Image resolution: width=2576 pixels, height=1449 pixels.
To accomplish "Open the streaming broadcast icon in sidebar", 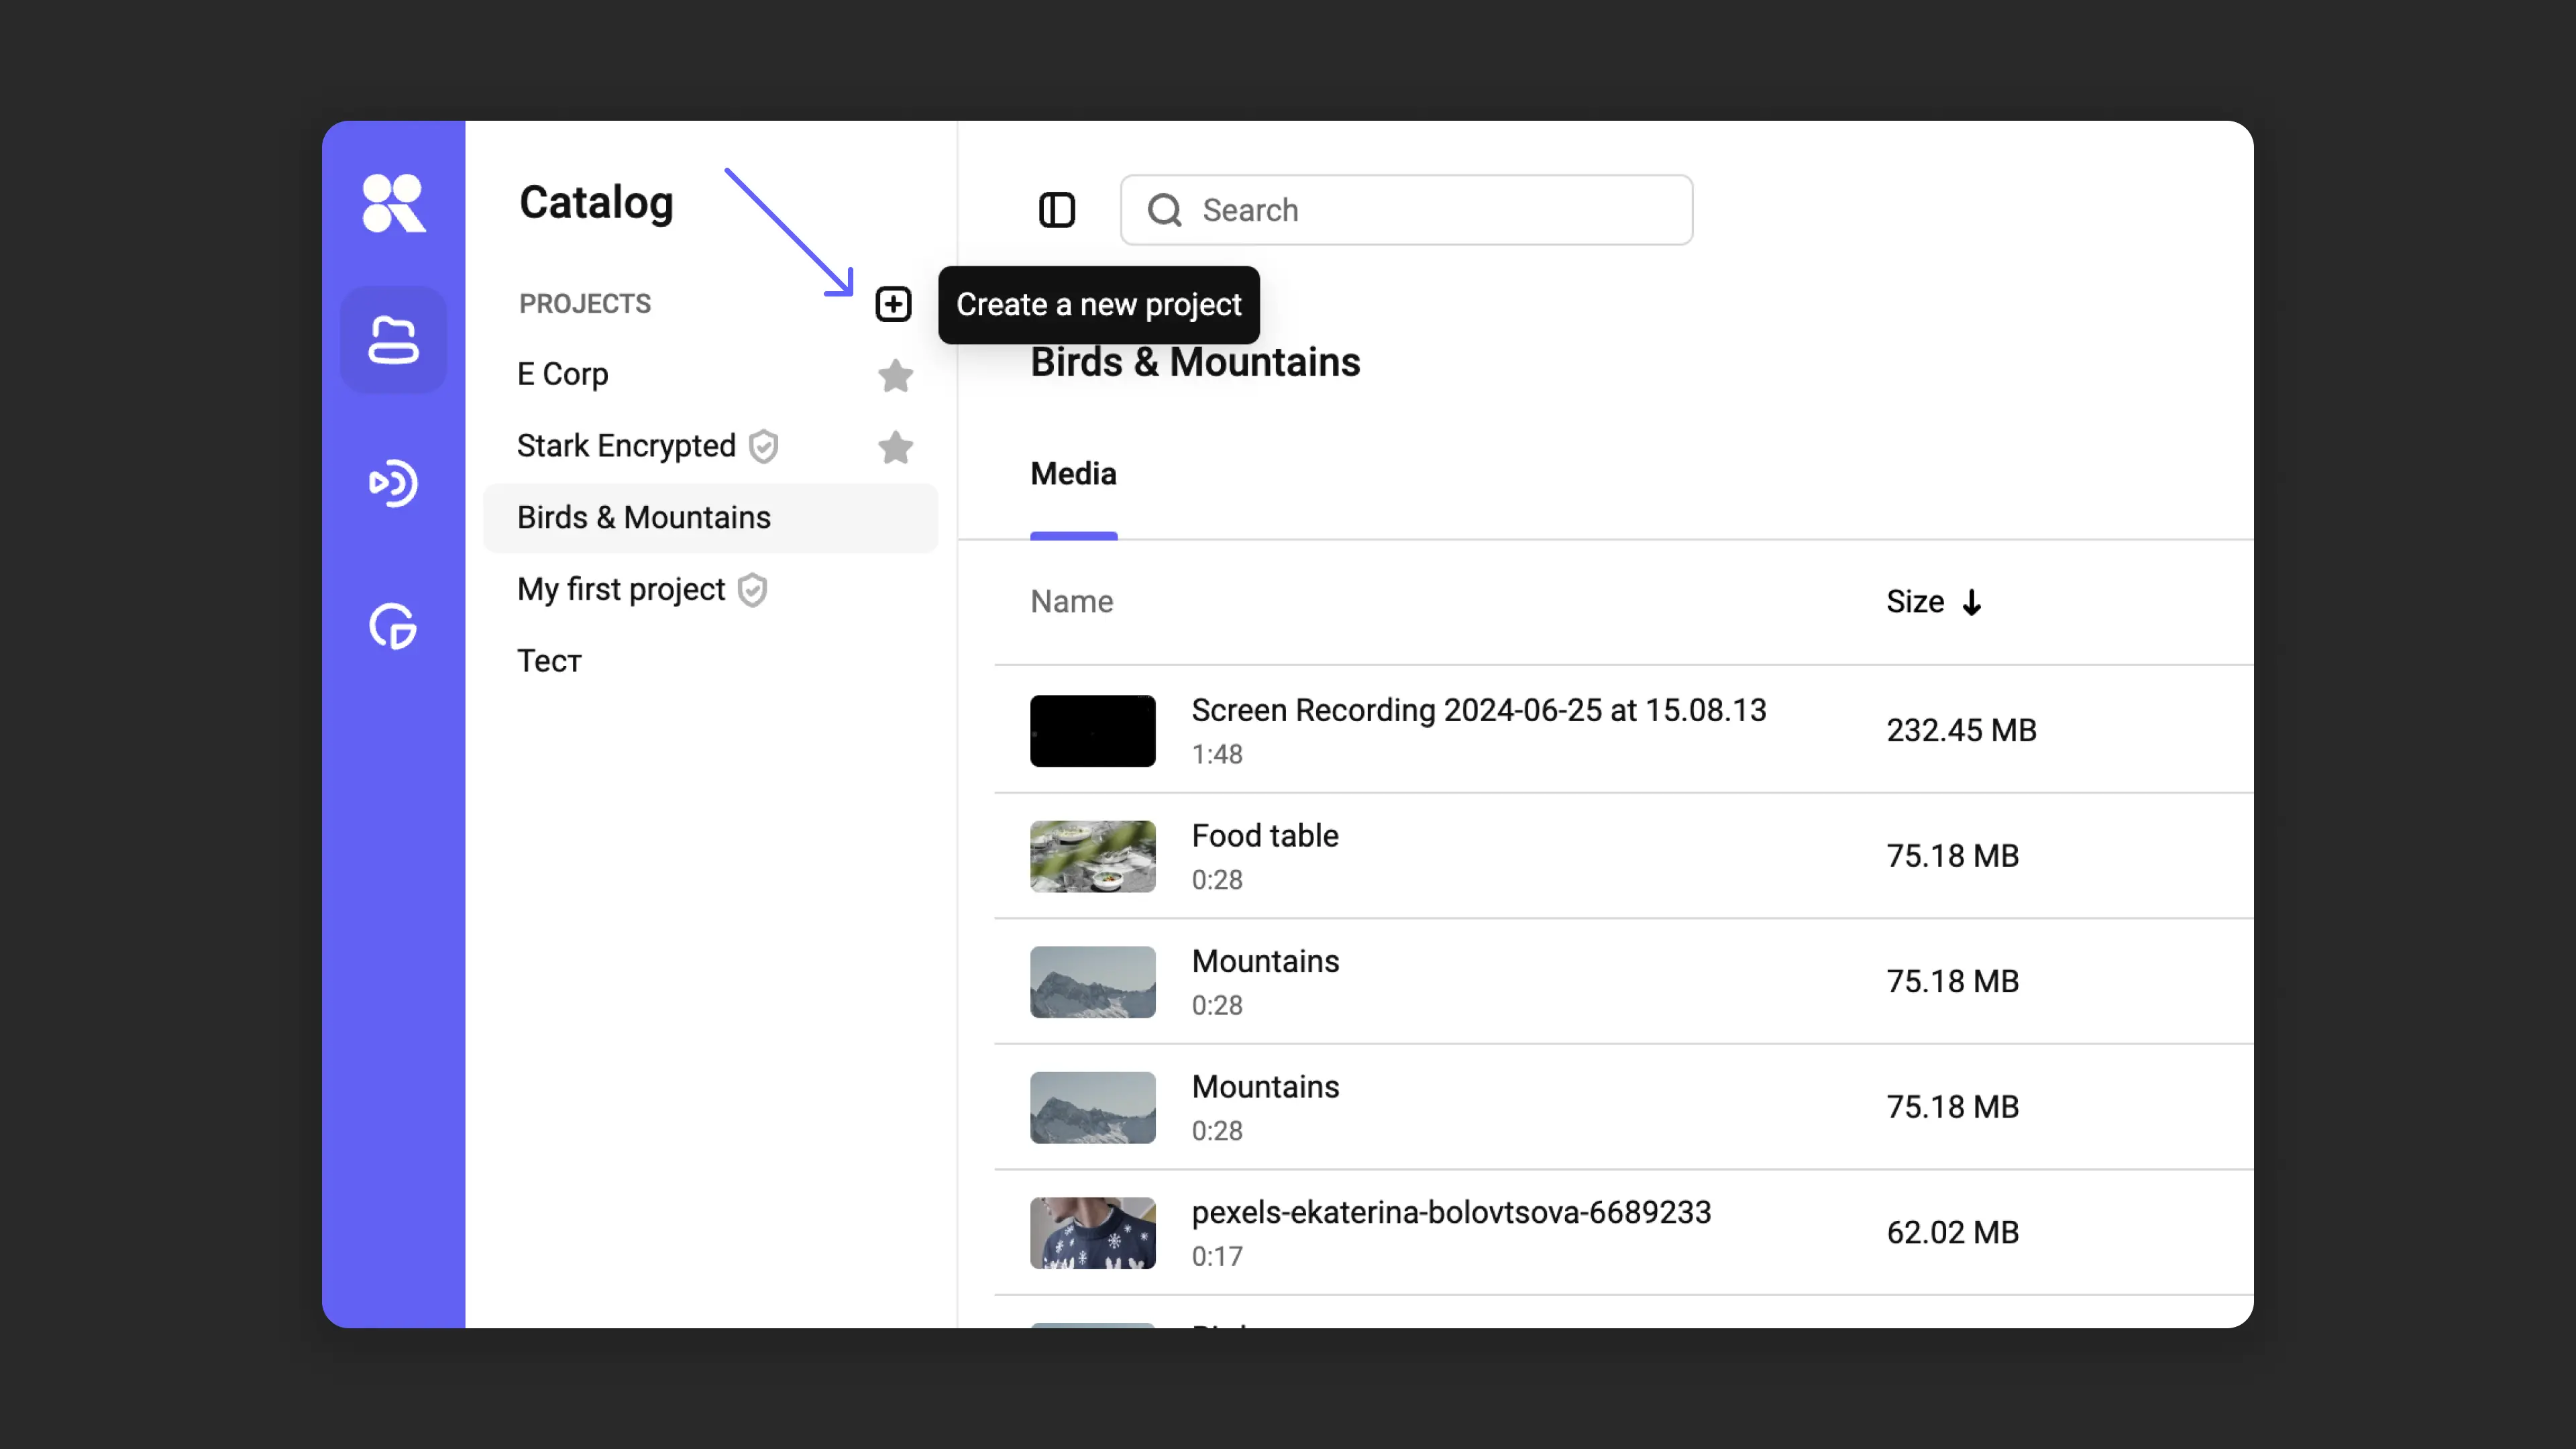I will [393, 483].
